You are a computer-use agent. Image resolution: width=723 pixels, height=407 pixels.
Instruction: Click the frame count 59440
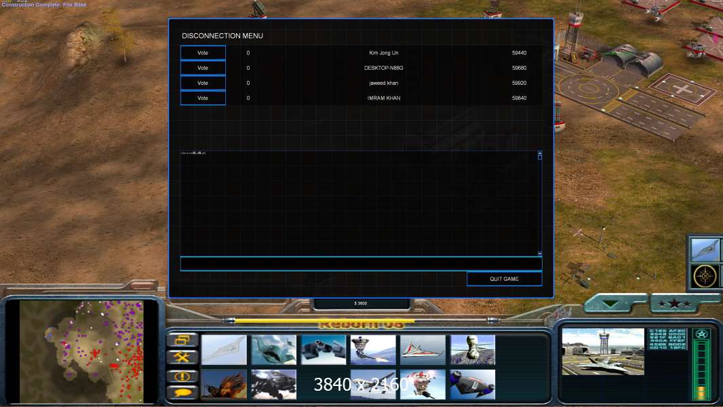point(520,53)
